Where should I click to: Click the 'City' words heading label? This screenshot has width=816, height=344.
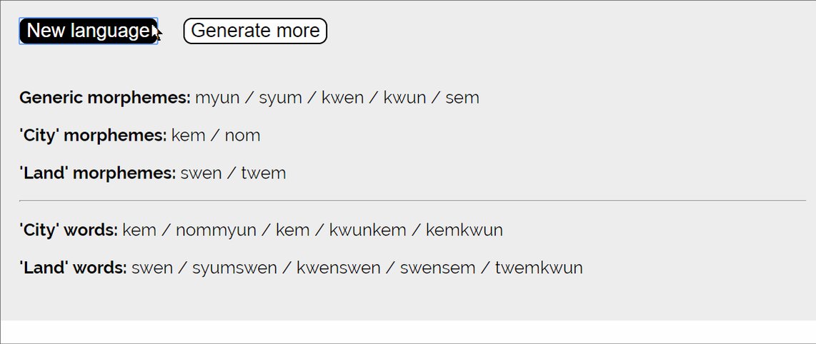pyautogui.click(x=68, y=231)
